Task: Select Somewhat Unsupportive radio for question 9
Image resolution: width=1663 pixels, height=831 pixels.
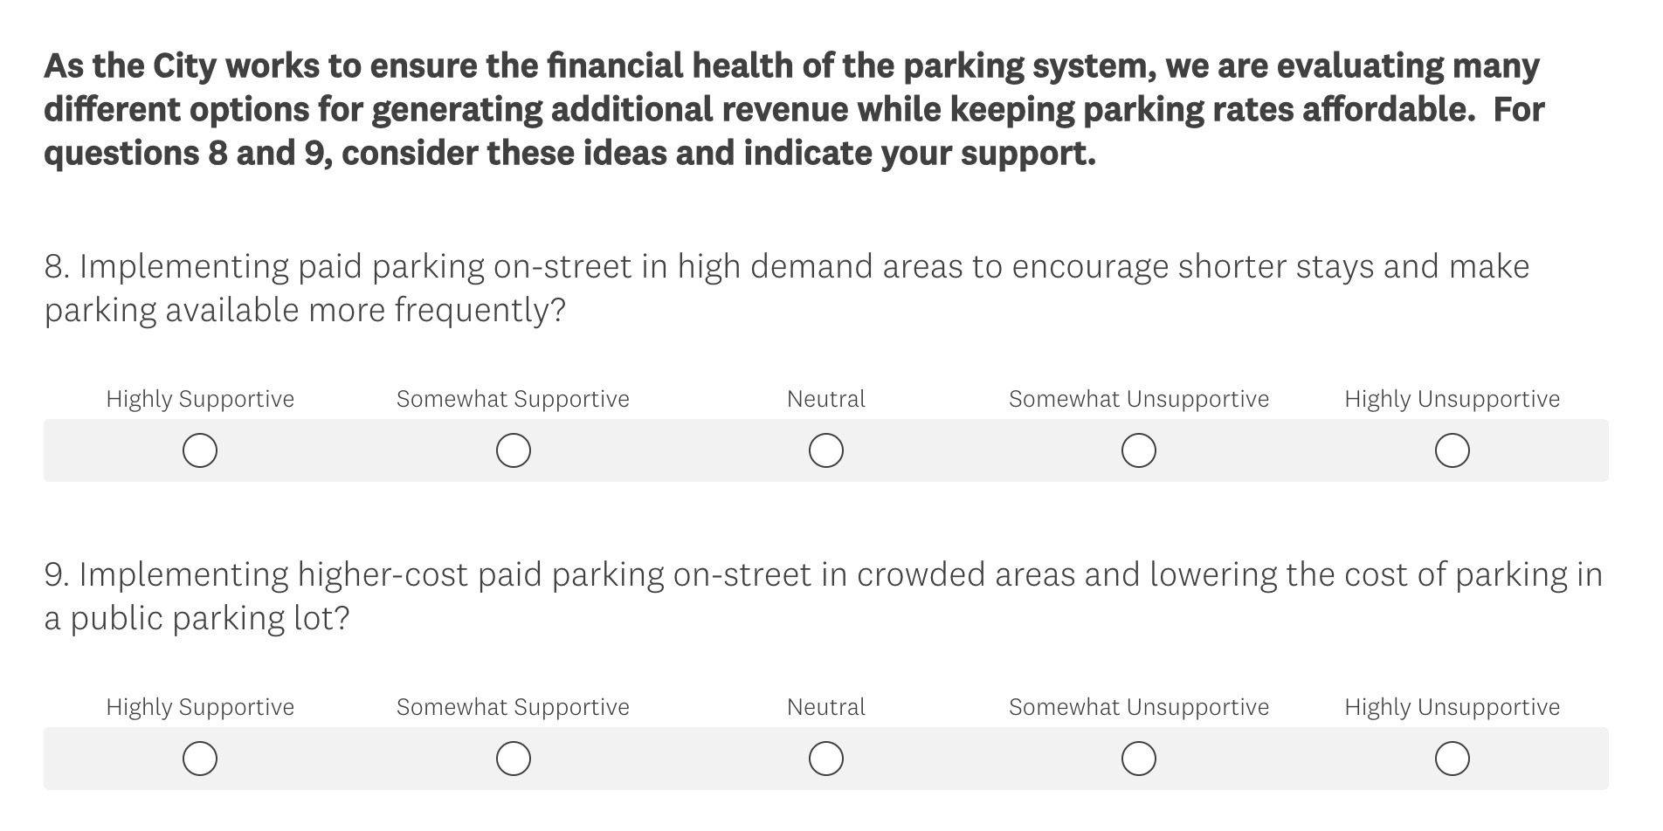Action: click(x=1139, y=759)
